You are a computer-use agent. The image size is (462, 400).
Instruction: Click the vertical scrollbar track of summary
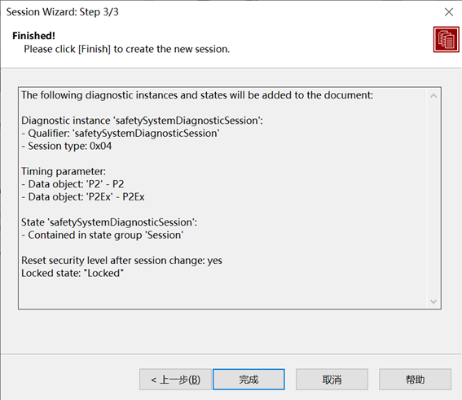(433, 199)
